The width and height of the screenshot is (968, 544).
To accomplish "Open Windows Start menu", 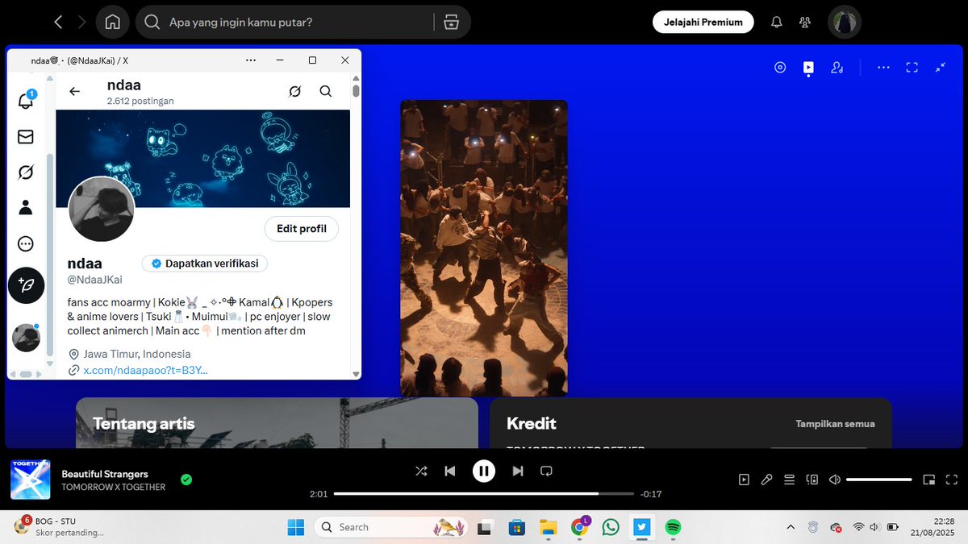I will [x=296, y=527].
